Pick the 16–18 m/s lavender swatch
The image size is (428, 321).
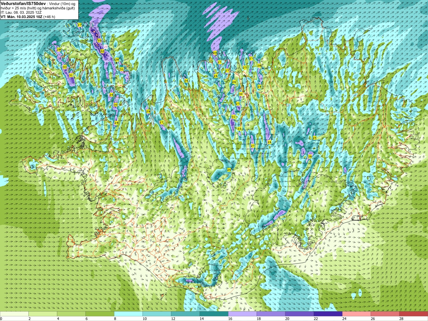tap(242, 314)
